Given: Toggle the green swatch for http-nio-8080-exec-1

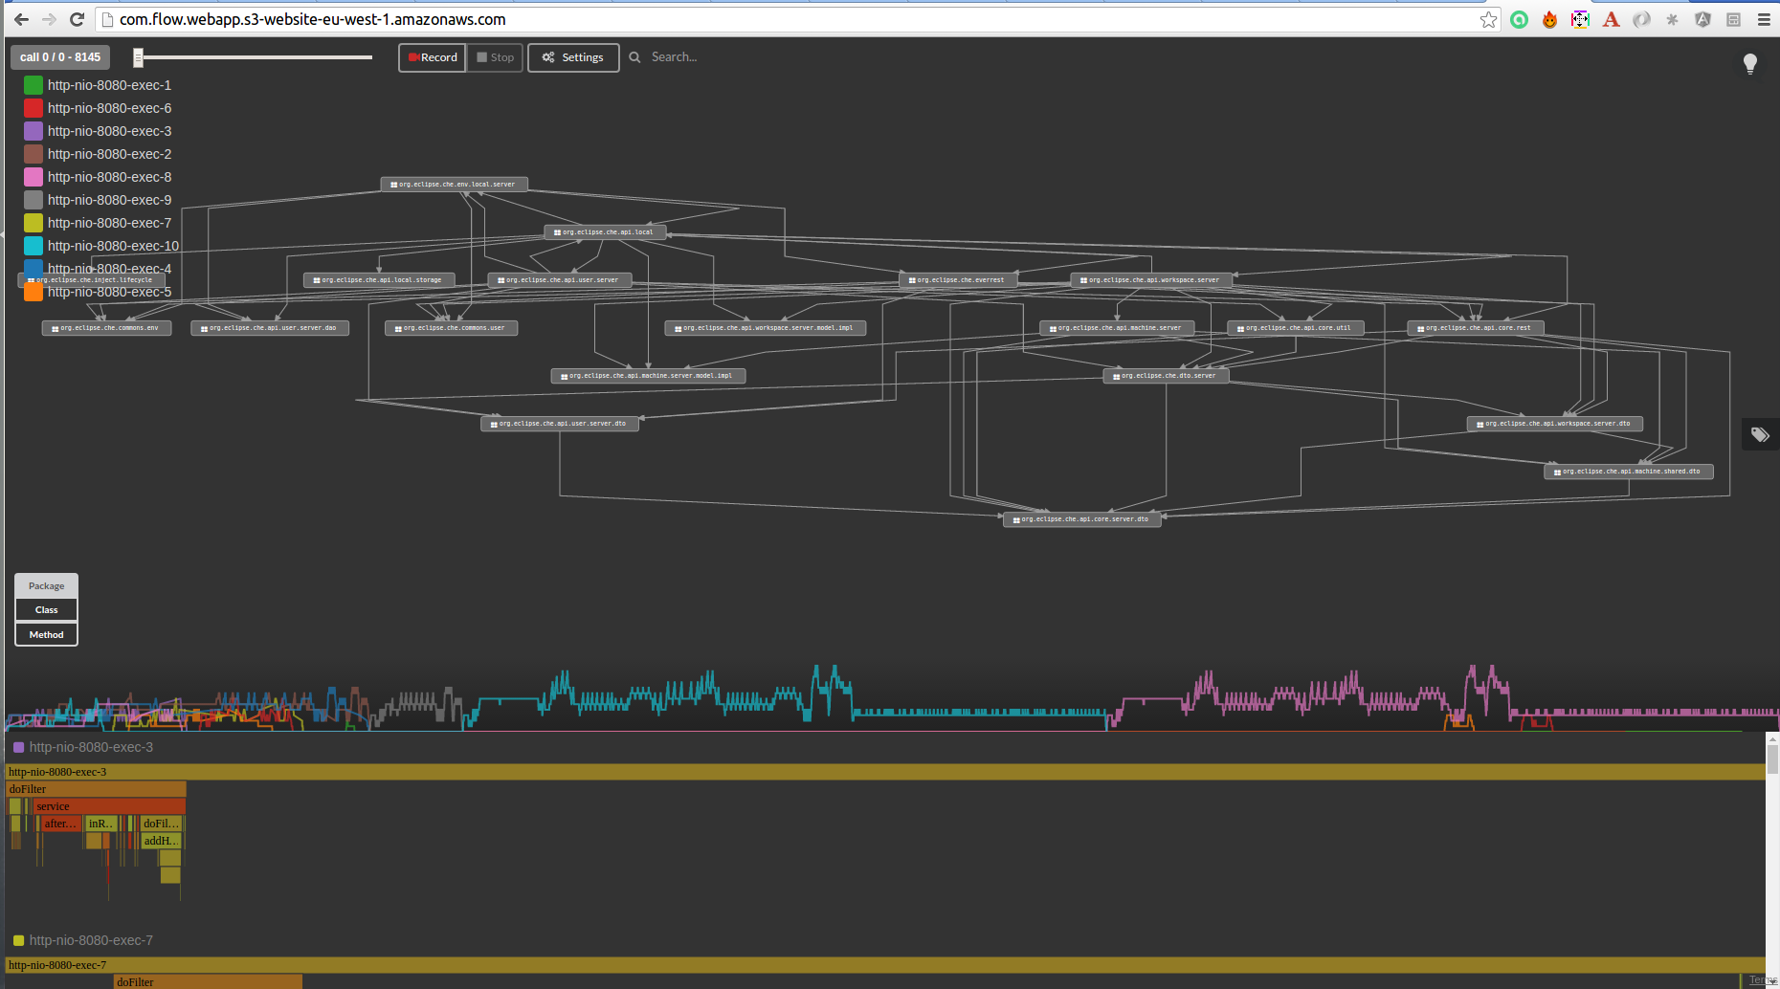Looking at the screenshot, I should click(x=32, y=84).
